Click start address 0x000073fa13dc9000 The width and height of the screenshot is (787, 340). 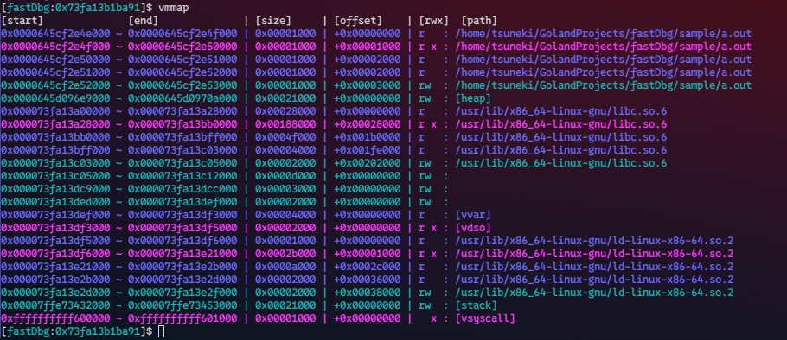[54, 189]
